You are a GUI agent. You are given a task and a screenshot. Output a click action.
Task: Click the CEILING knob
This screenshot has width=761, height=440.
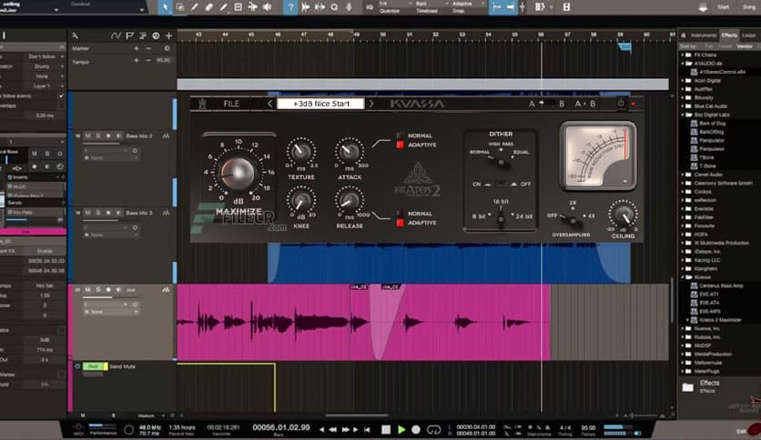coord(624,215)
